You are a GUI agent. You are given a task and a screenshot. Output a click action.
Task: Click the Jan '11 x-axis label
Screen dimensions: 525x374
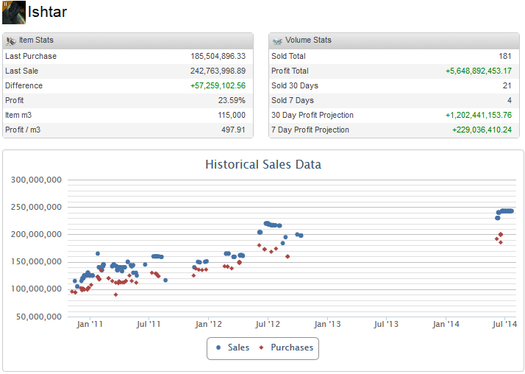[90, 324]
